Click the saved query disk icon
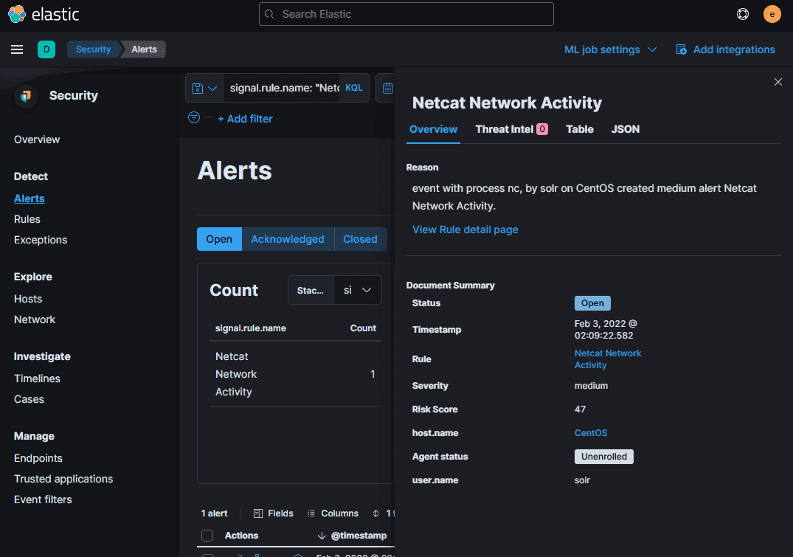Viewport: 793px width, 557px height. pyautogui.click(x=198, y=88)
